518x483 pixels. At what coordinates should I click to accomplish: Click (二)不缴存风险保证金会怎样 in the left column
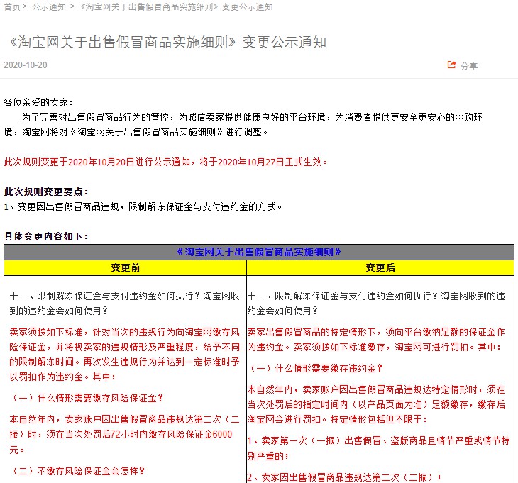click(77, 471)
